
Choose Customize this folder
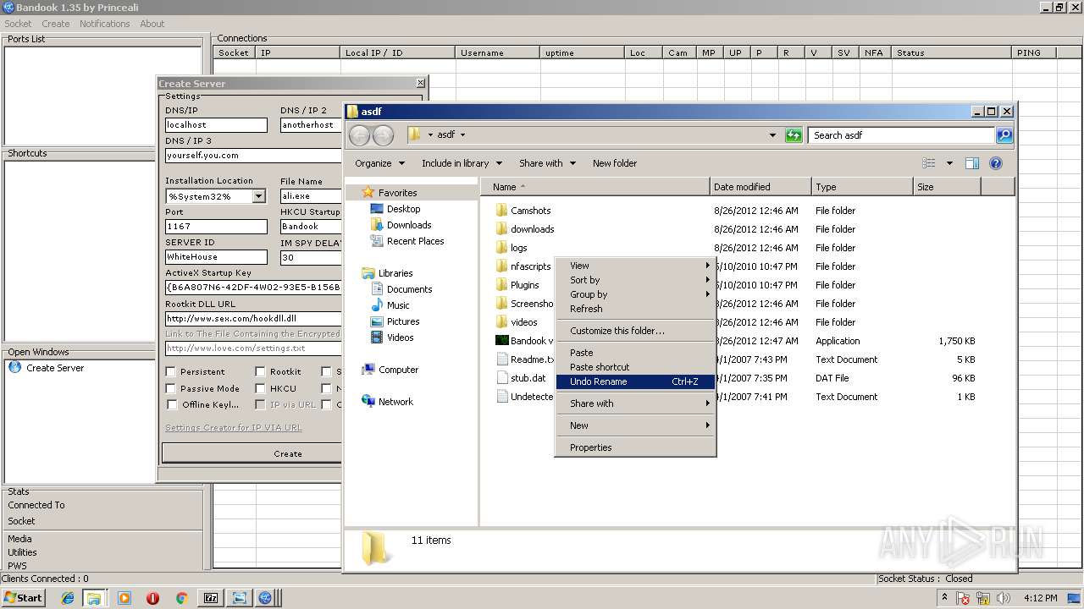coord(635,331)
